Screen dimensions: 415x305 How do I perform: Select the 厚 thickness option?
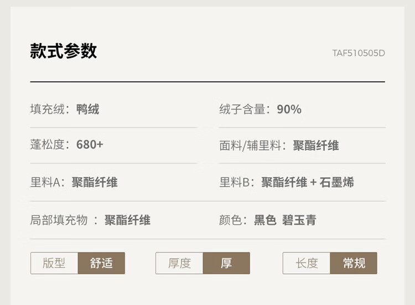click(x=226, y=263)
